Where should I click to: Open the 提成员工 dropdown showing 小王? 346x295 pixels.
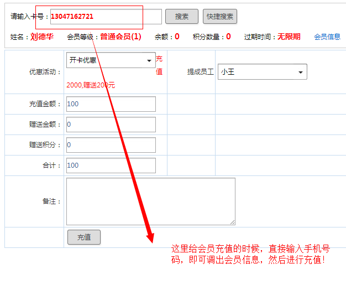click(x=262, y=72)
